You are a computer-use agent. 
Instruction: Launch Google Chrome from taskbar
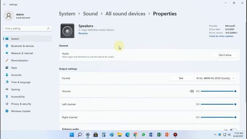point(135,135)
